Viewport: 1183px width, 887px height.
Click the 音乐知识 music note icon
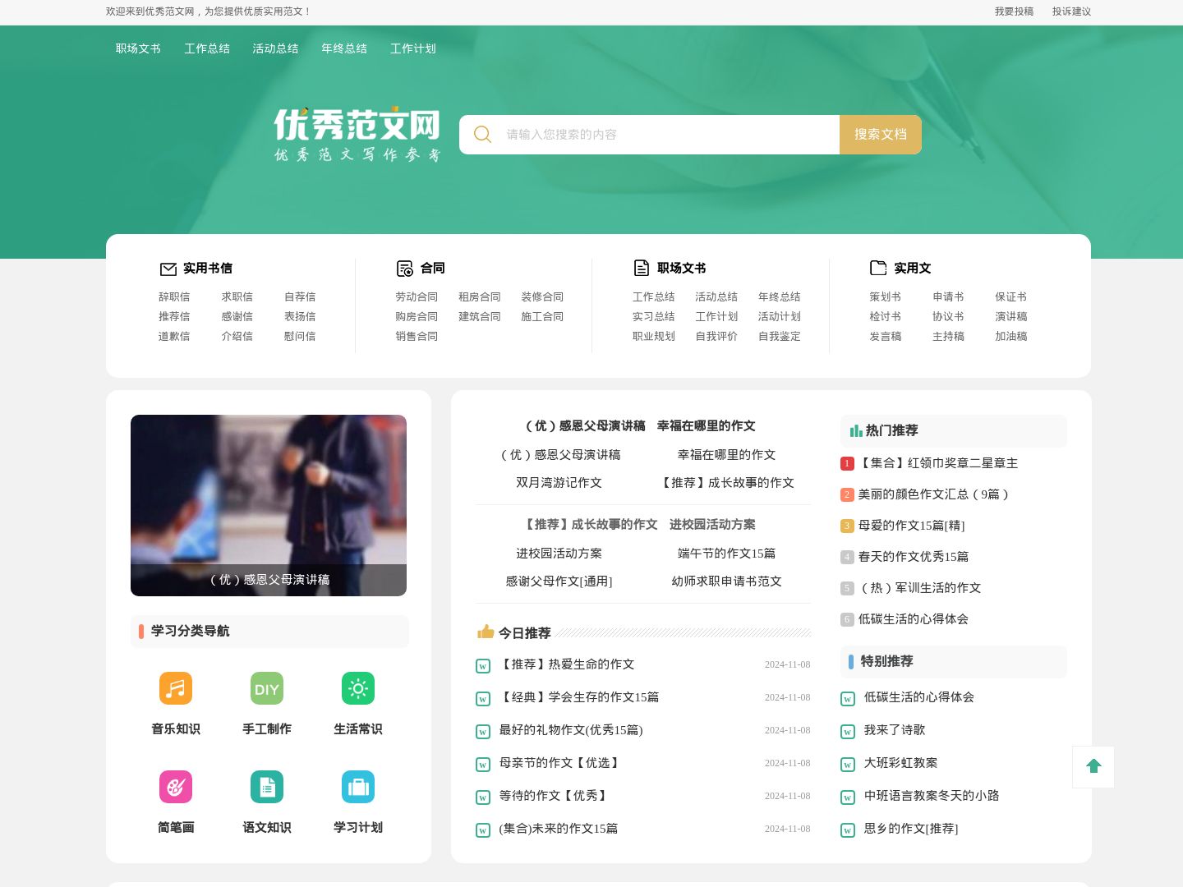pos(176,688)
